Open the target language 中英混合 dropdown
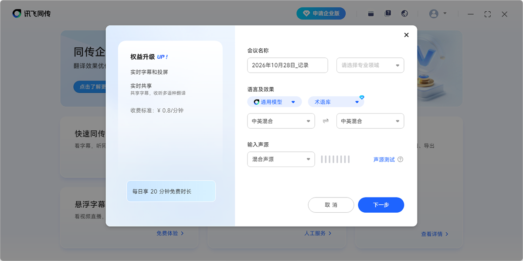 [x=370, y=121]
